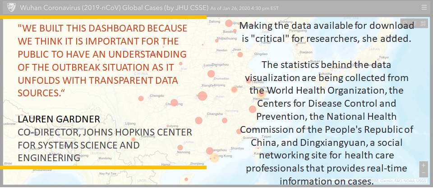The width and height of the screenshot is (433, 194).
Task: Open the hamburger menu in the dashboard header
Action: [424, 8]
